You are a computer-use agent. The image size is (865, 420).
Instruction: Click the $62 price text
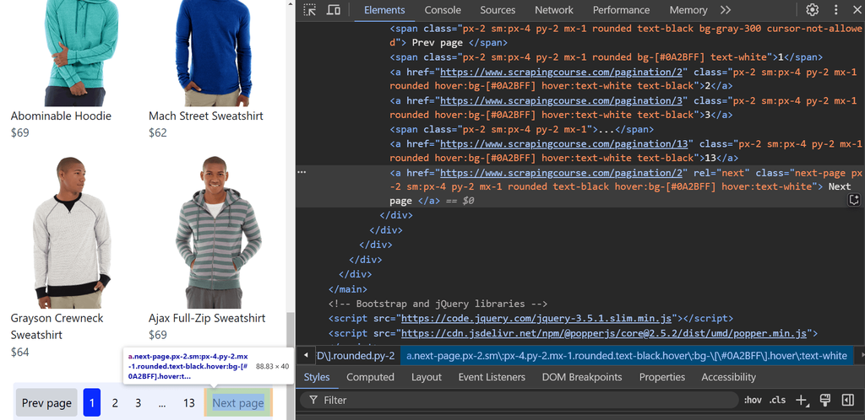click(157, 132)
